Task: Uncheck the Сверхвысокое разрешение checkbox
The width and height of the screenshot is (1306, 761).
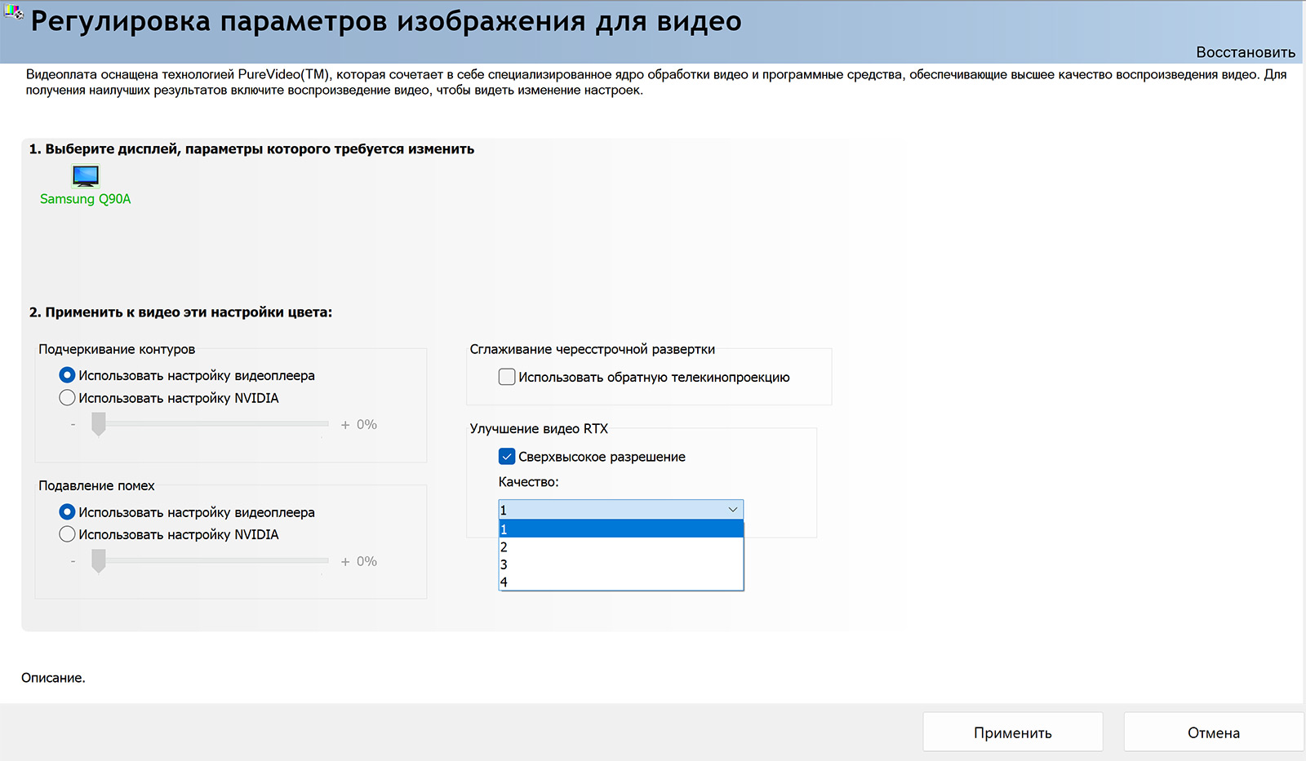Action: [x=507, y=457]
